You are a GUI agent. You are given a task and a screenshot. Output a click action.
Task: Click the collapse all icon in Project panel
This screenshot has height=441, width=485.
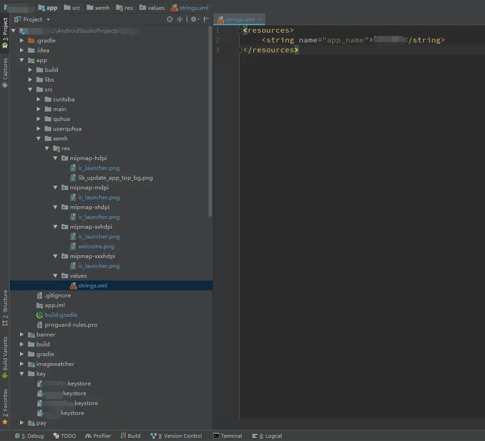[180, 19]
